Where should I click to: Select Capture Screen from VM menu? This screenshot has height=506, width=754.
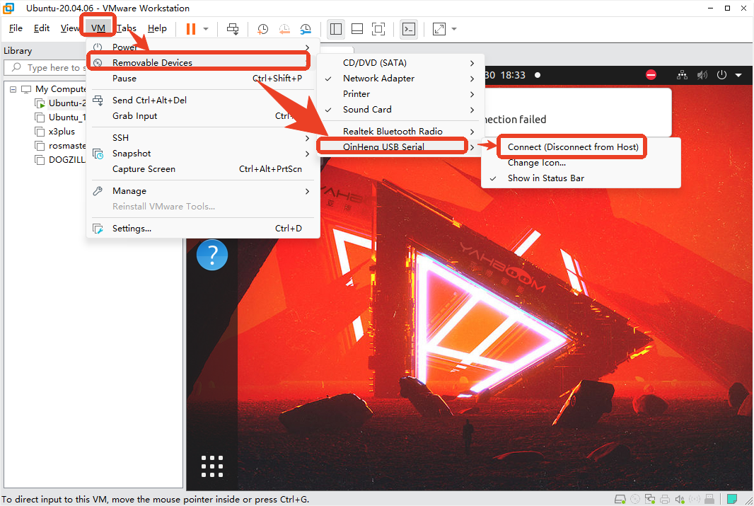click(203, 169)
